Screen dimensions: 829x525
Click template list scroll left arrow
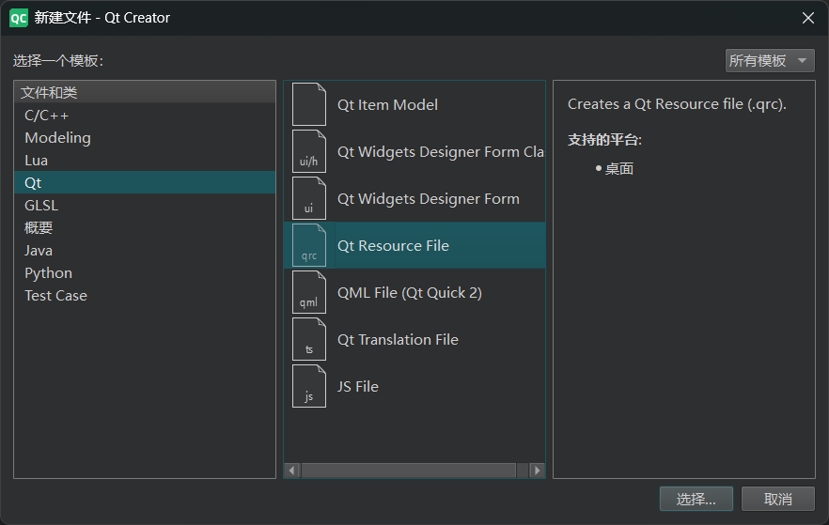point(291,471)
